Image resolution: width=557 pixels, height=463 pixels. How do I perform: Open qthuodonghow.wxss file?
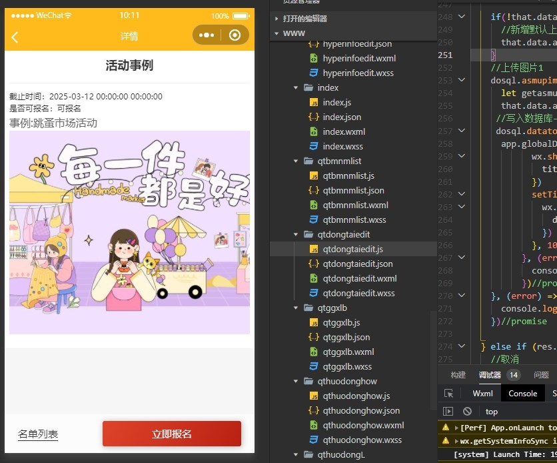tap(362, 440)
